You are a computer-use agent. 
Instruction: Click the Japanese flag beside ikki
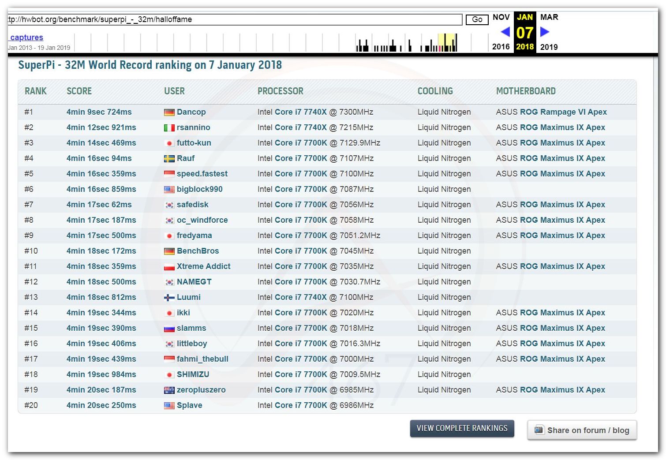click(169, 313)
